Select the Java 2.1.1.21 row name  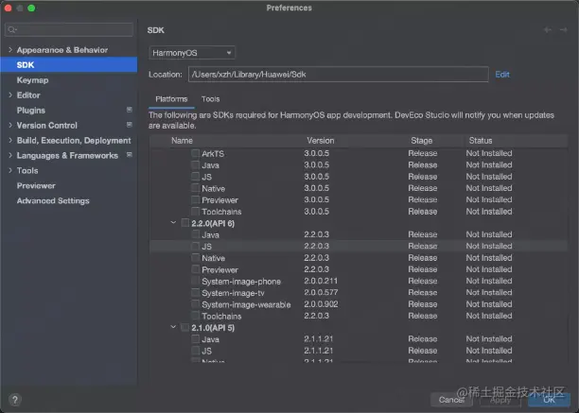coord(210,339)
